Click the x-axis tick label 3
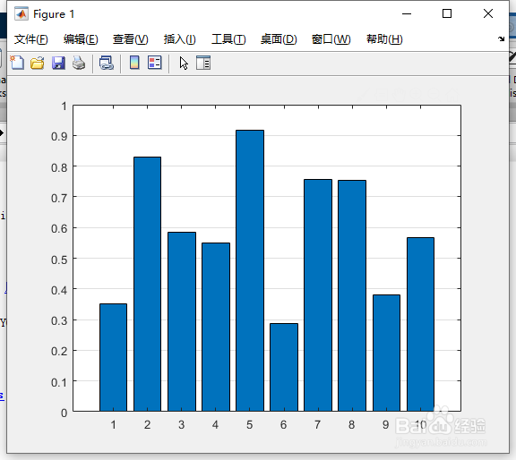This screenshot has height=460, width=516. point(181,425)
